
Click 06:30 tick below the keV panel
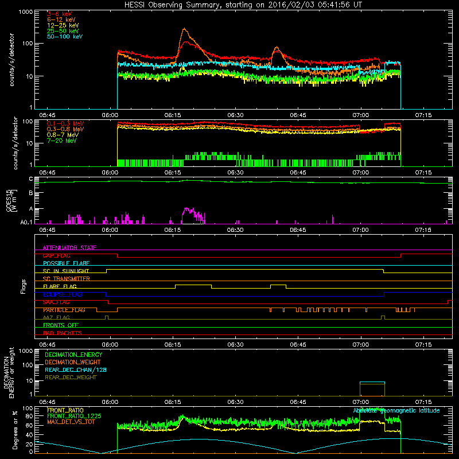(x=235, y=115)
